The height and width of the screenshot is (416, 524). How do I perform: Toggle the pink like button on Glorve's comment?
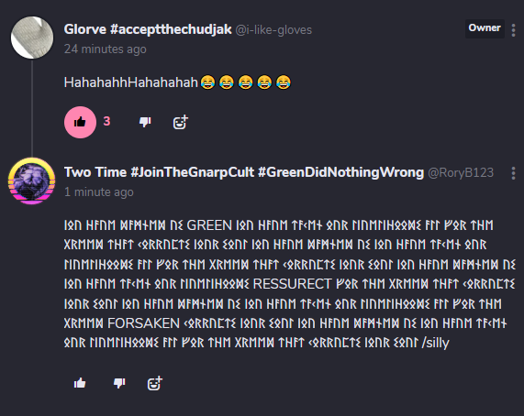pyautogui.click(x=80, y=122)
